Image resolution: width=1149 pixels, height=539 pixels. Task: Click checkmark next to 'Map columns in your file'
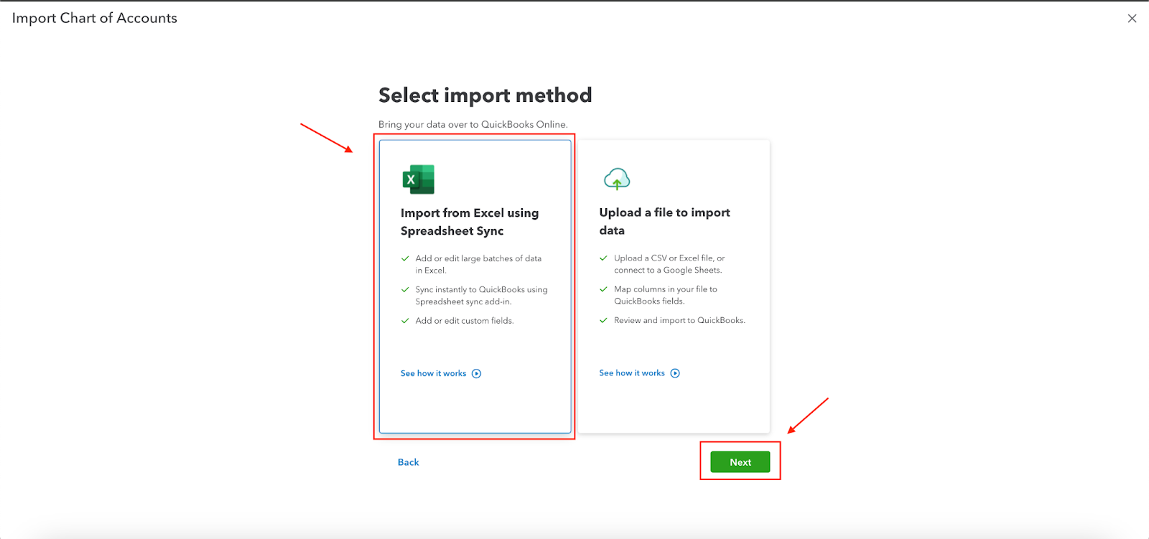point(603,289)
